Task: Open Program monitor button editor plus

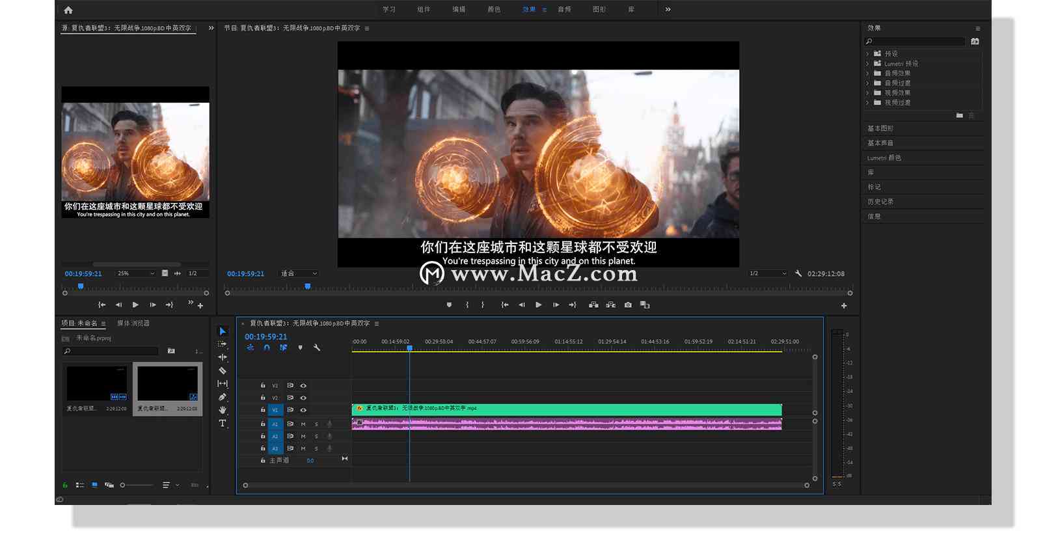Action: coord(844,306)
